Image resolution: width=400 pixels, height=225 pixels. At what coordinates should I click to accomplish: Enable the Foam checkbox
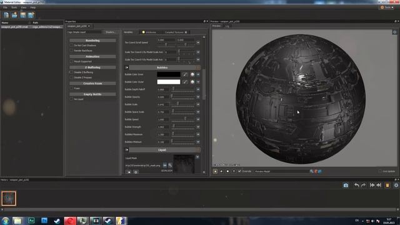pyautogui.click(x=71, y=88)
